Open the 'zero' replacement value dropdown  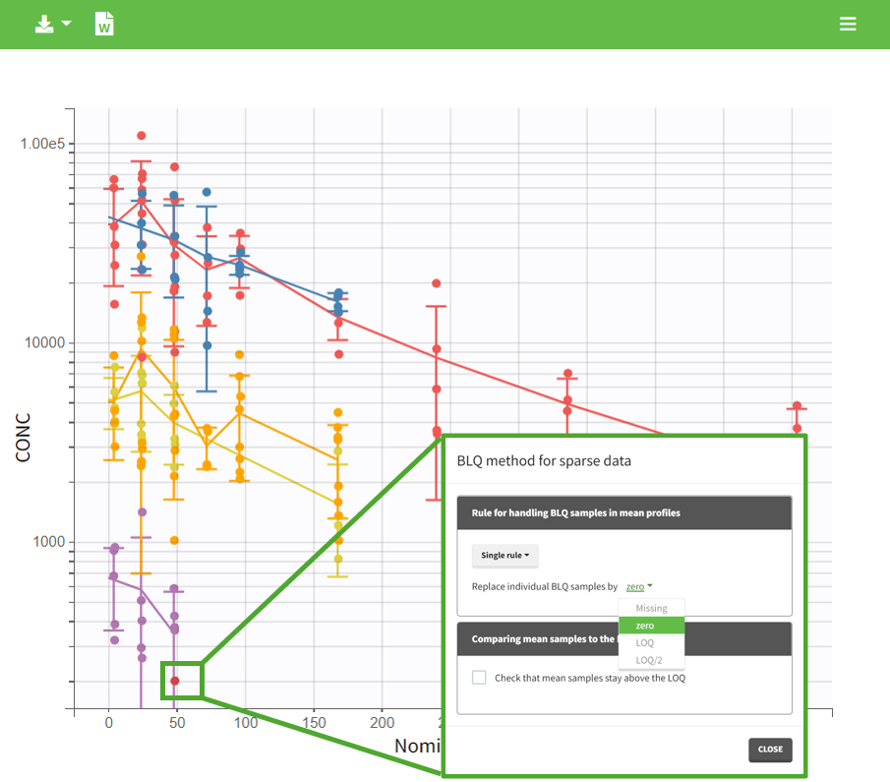click(638, 587)
